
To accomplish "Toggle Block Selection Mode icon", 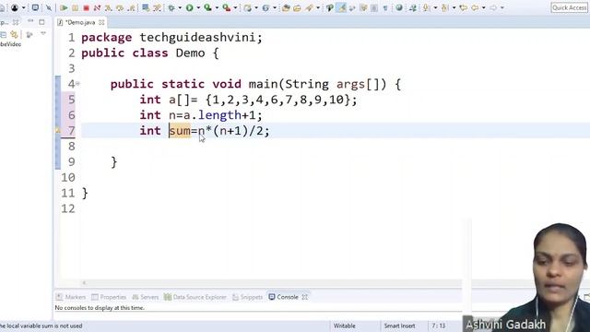I will pyautogui.click(x=374, y=7).
